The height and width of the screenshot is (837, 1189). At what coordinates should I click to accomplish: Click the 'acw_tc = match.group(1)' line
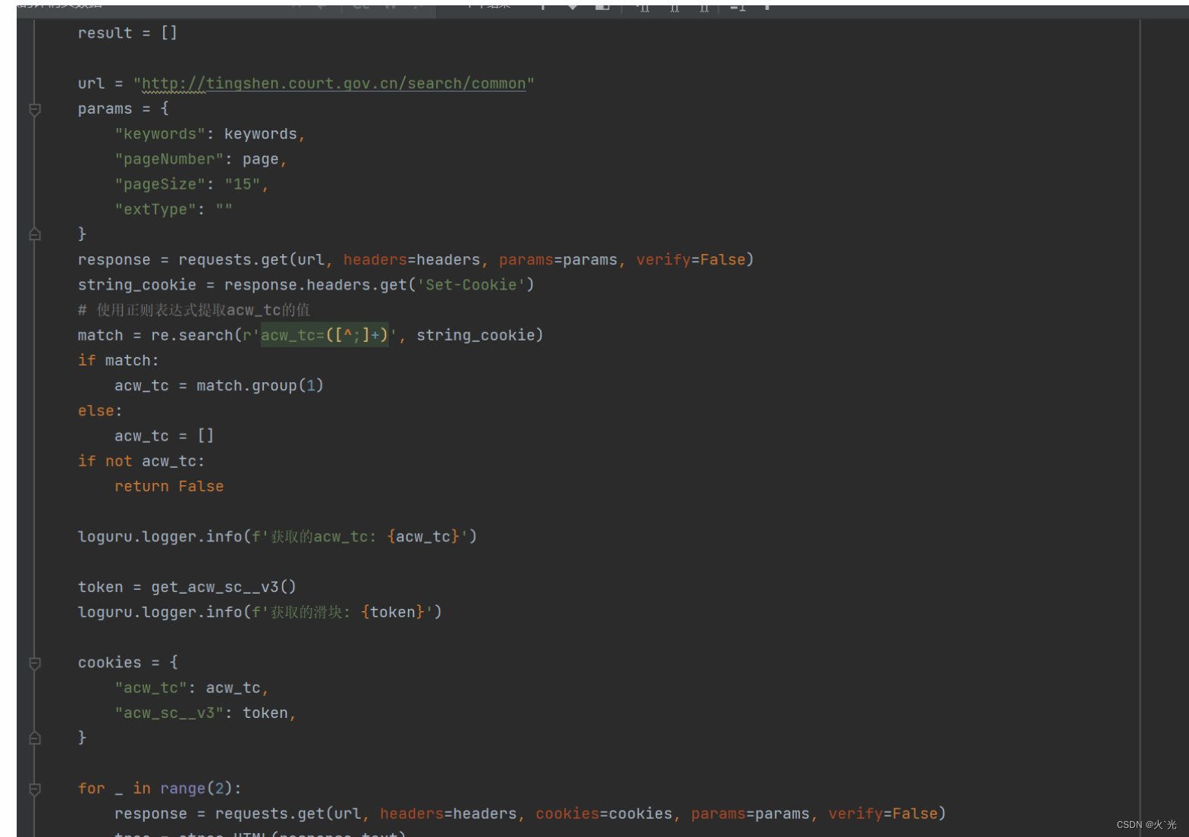point(219,386)
